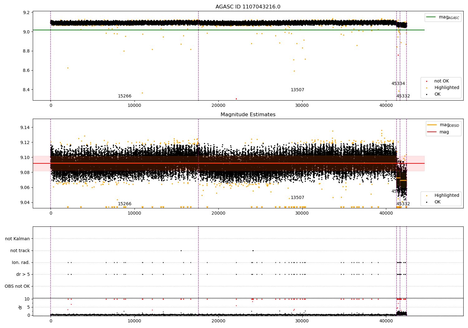
Task: Select the "OK" legend entry in top plot
Action: click(437, 94)
